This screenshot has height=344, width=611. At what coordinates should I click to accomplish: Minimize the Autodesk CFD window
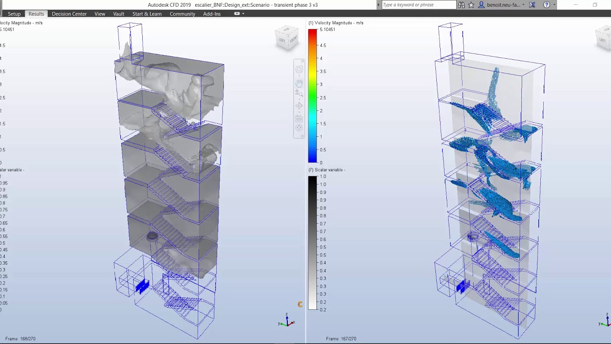(575, 5)
